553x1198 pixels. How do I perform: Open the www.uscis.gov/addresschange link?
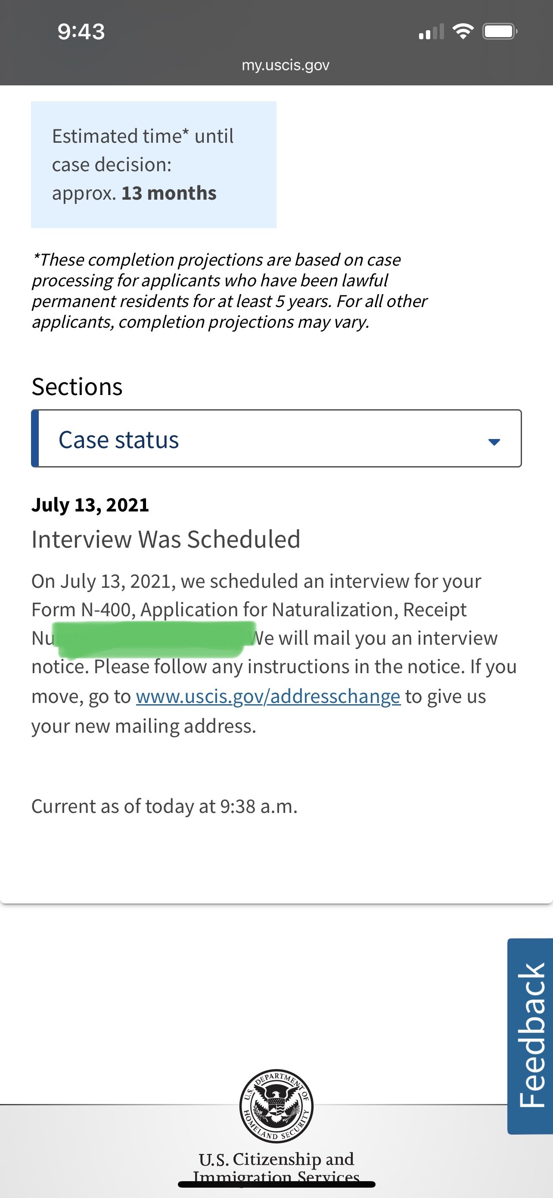268,696
